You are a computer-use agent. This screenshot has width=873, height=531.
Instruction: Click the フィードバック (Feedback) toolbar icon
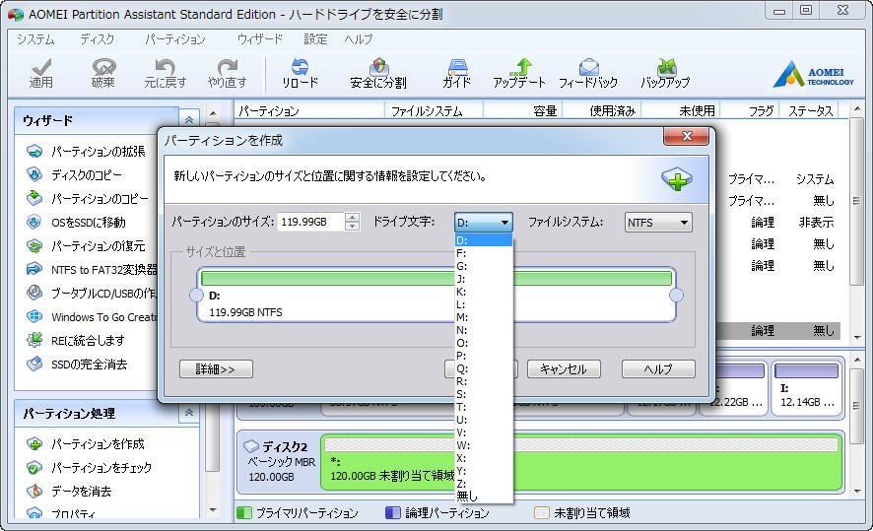tap(588, 74)
